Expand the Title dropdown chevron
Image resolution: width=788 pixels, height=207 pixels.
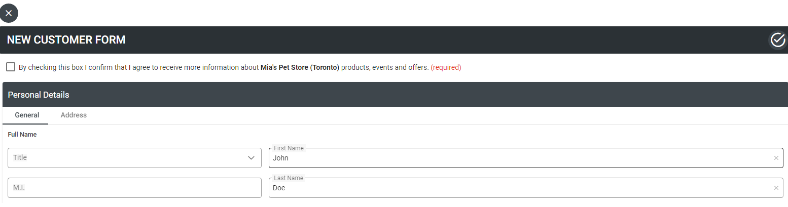point(251,158)
